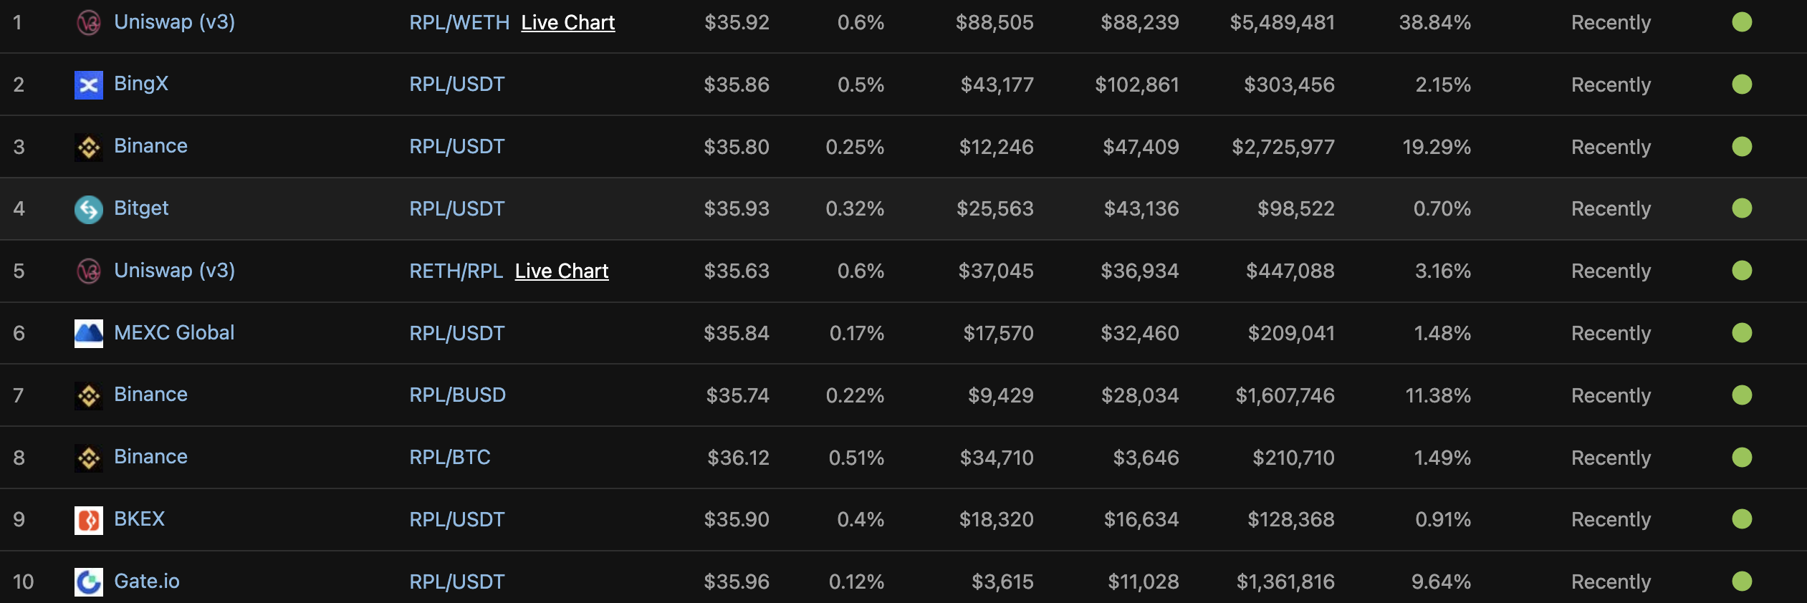Click the Binance logo on row 3
1807x603 pixels.
[x=89, y=146]
